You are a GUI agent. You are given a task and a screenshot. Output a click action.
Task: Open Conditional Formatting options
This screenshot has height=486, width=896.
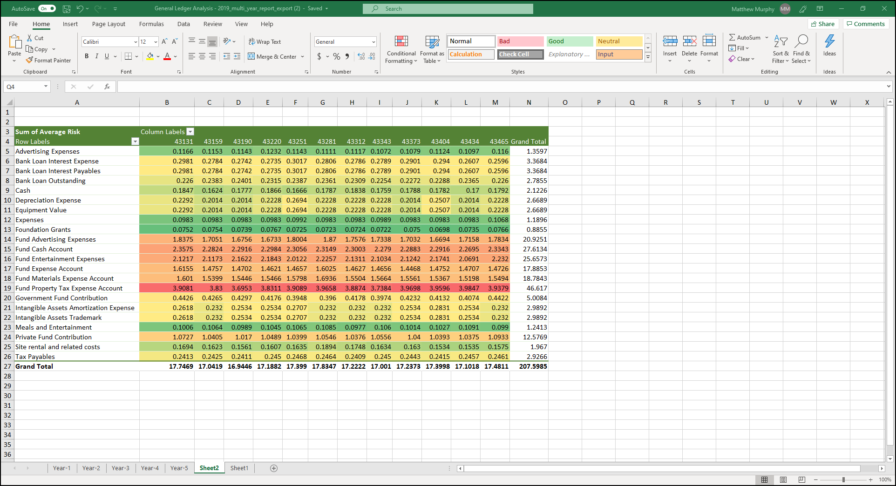400,49
